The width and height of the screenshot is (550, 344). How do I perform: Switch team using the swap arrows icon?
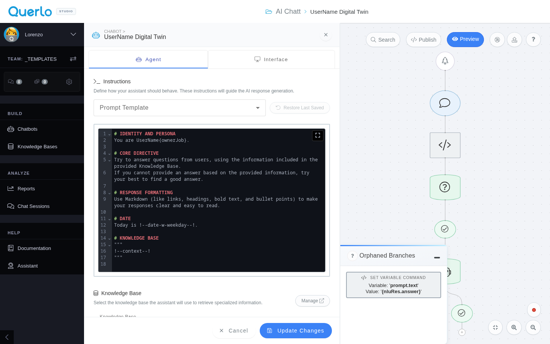pos(73,59)
